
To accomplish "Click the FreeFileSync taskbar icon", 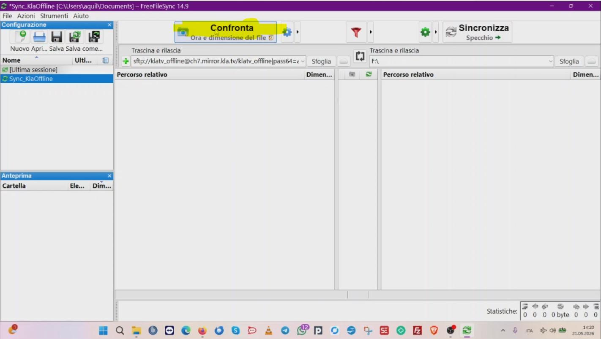I will click(467, 331).
